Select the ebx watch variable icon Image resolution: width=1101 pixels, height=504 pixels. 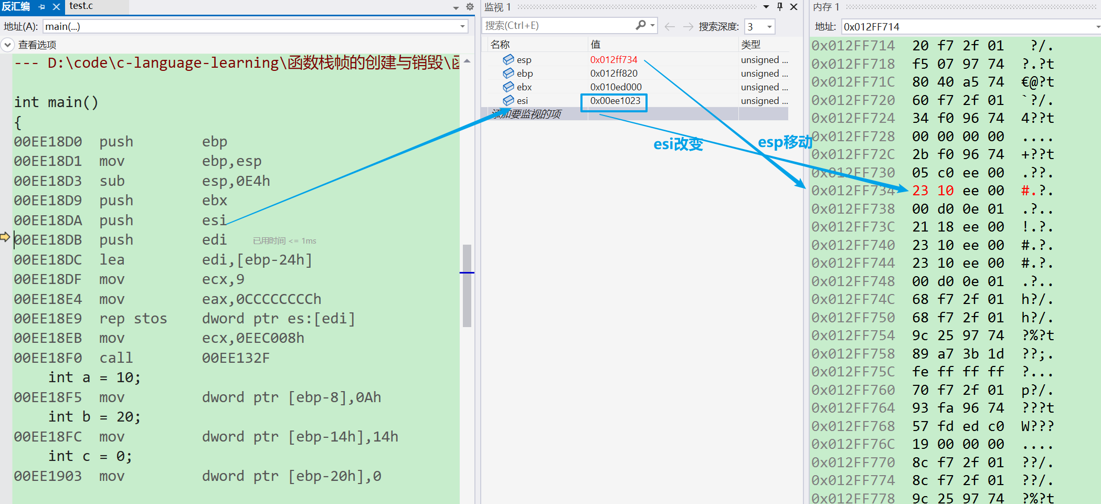pyautogui.click(x=509, y=87)
